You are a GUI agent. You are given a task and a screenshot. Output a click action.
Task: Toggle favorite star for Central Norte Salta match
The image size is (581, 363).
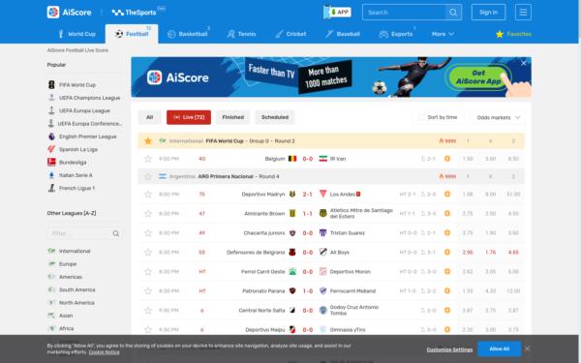click(148, 311)
